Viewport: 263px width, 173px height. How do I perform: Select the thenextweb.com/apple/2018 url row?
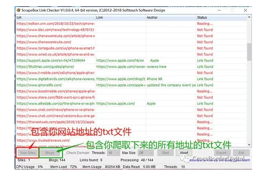(55, 122)
